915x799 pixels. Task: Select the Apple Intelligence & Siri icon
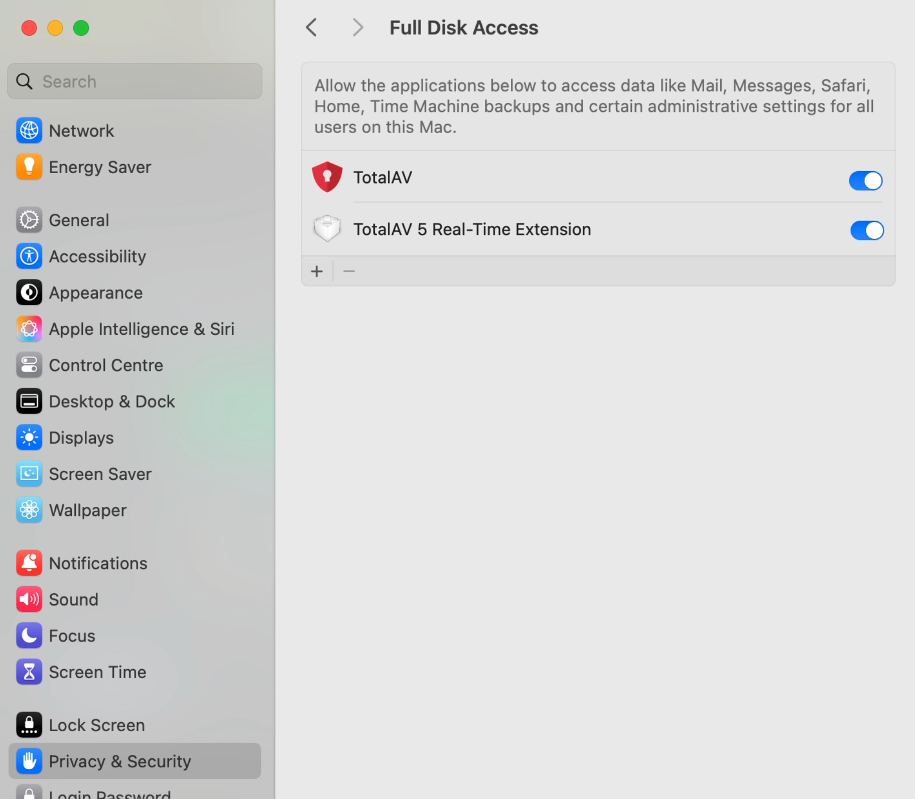click(29, 329)
